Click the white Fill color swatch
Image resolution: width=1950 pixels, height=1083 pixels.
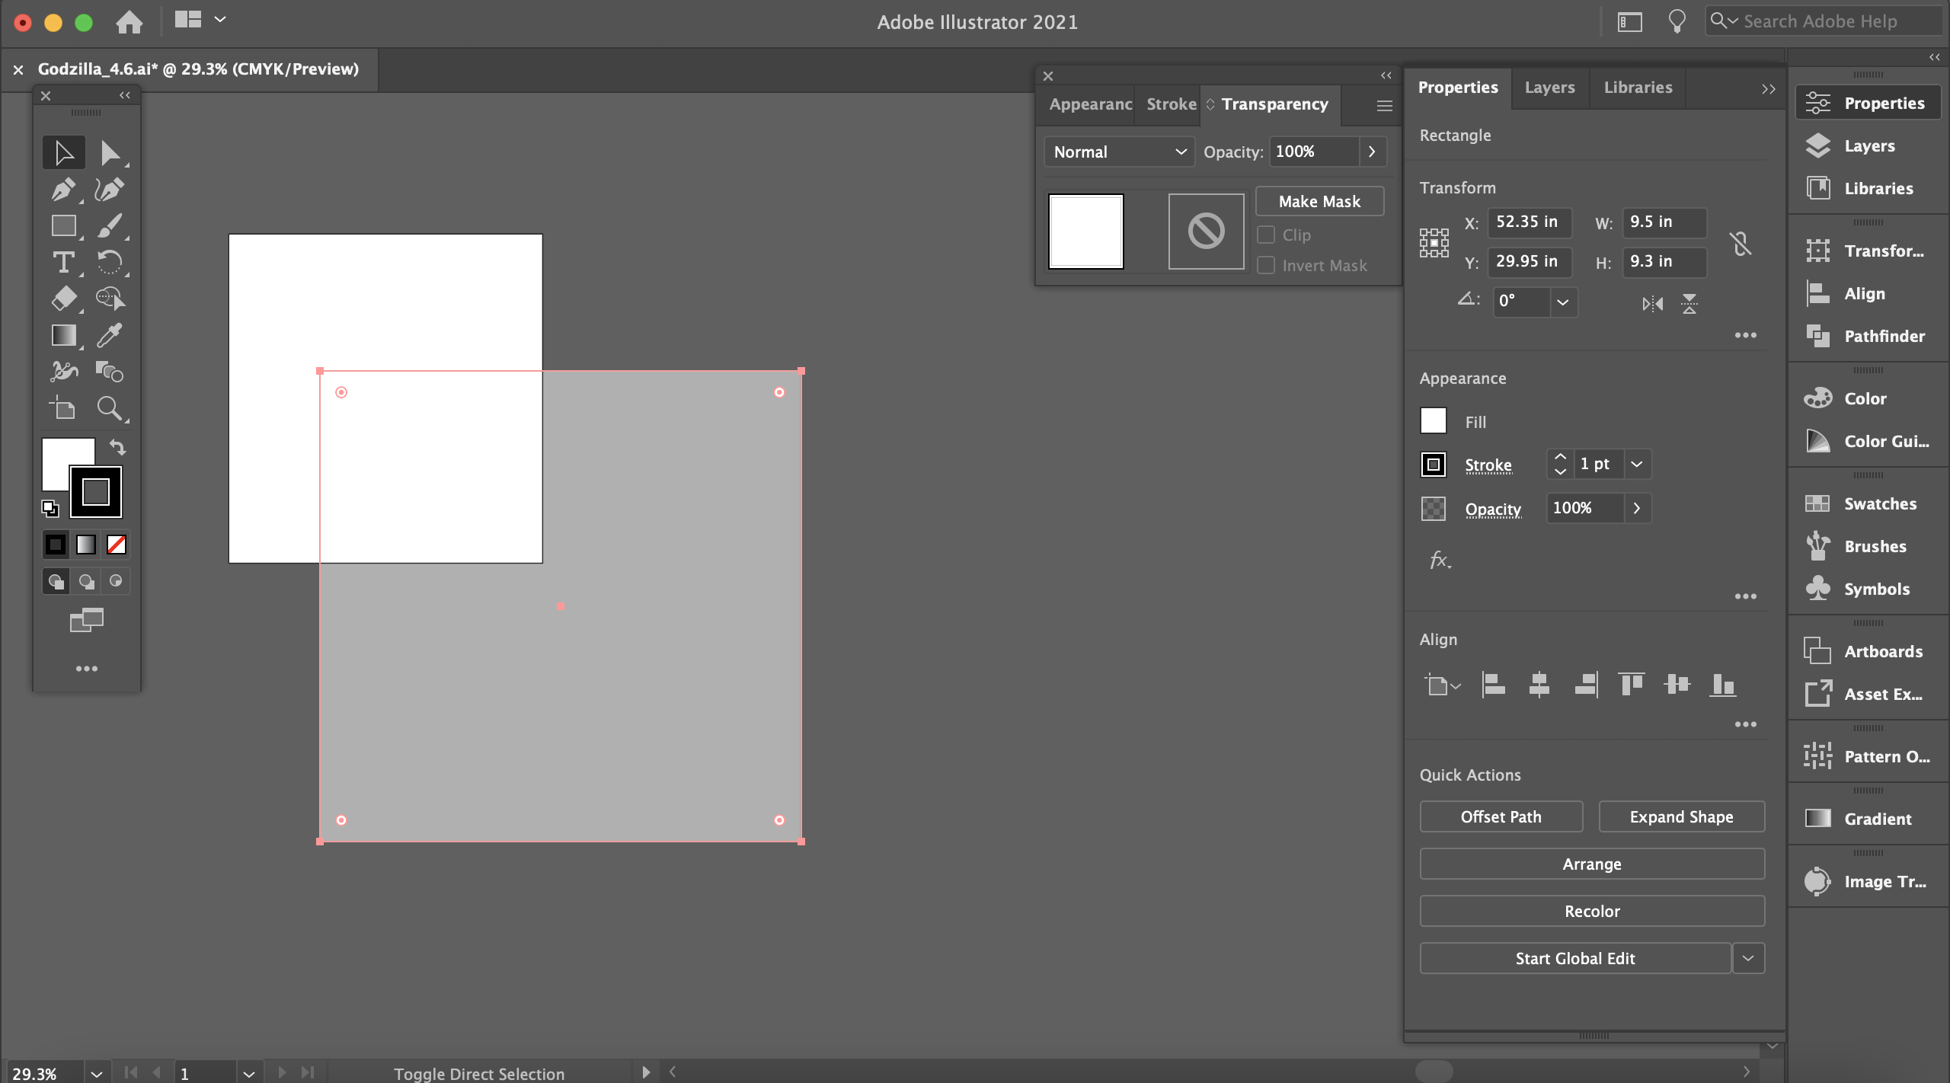(x=1434, y=420)
